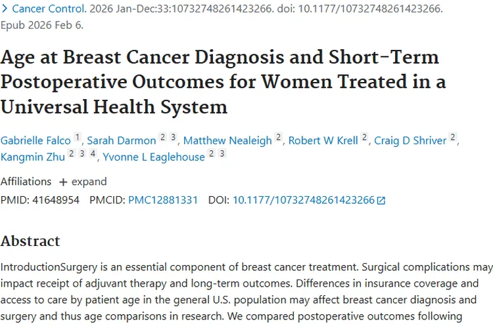The width and height of the screenshot is (493, 328).
Task: Show articles by Kangmin Zhu
Action: click(32, 157)
